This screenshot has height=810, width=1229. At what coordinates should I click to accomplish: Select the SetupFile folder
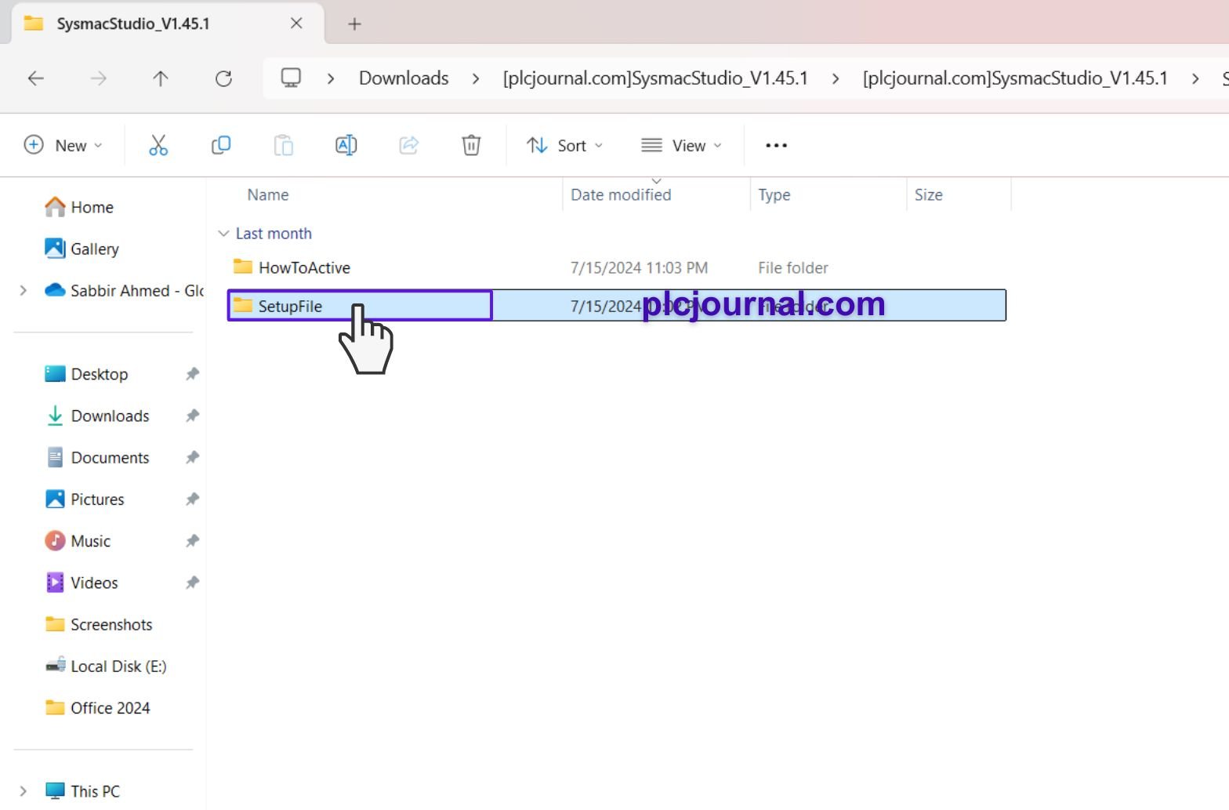[290, 307]
